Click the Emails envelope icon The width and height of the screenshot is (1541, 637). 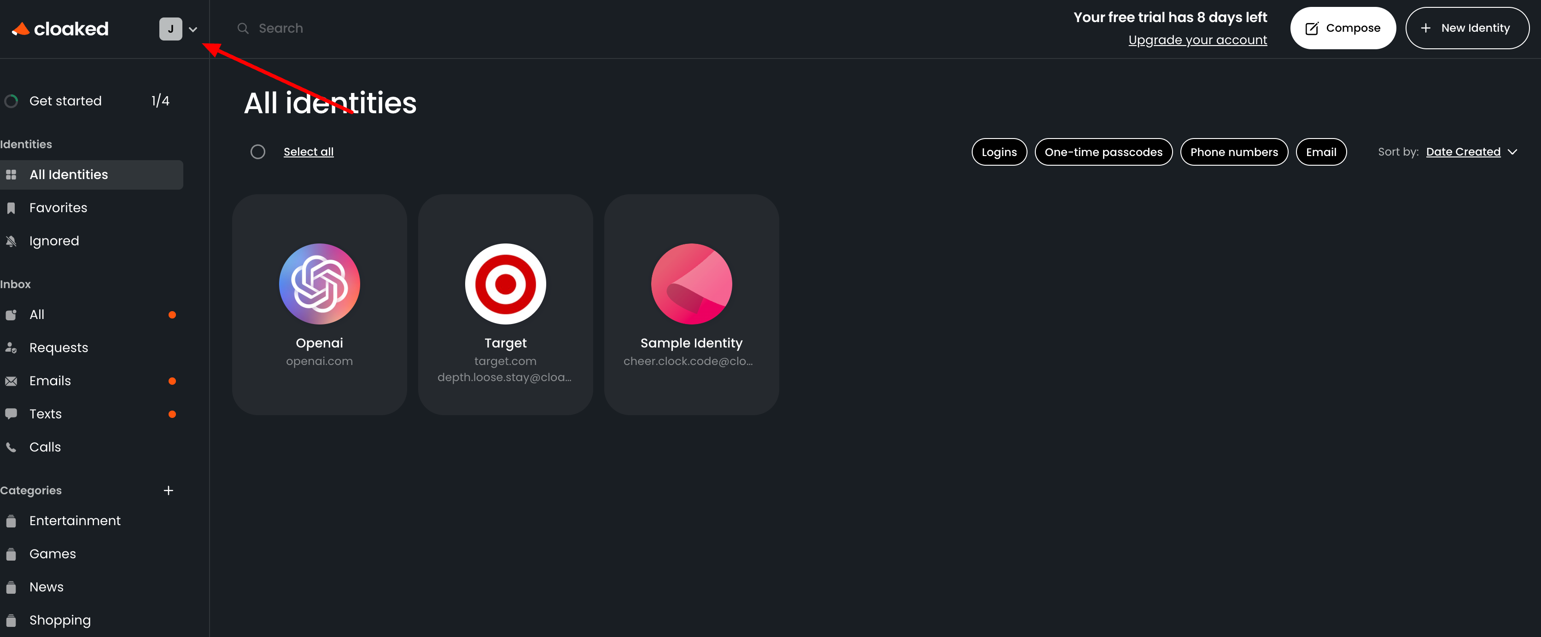pos(11,381)
